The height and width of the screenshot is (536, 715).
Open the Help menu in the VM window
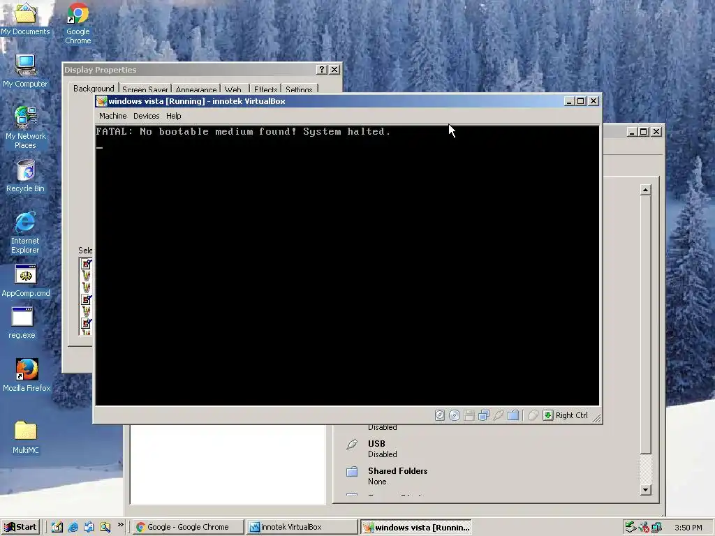[x=173, y=116]
